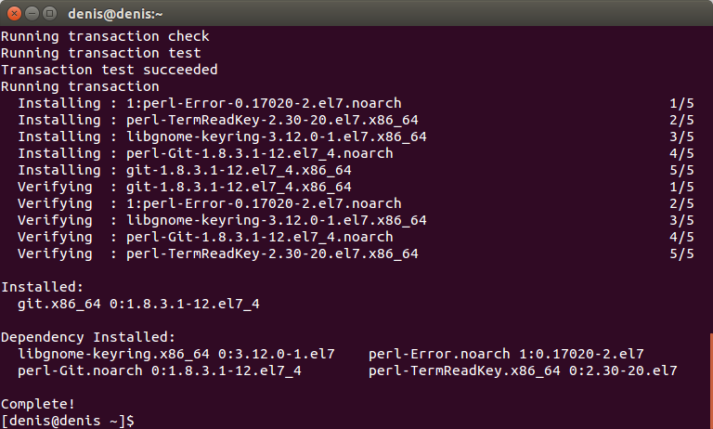Click 'Transaction test succeeded' text
The image size is (713, 429).
click(110, 70)
